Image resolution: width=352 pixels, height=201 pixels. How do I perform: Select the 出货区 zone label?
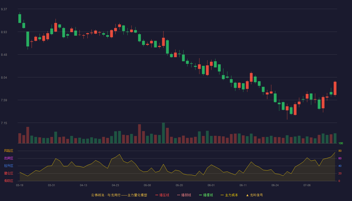[x=9, y=158]
